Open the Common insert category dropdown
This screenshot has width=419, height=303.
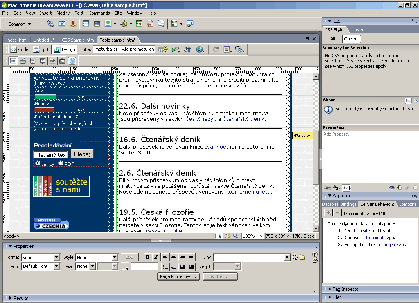[20, 24]
